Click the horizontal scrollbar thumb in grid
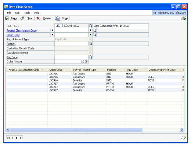191x146 pixels. [76, 129]
